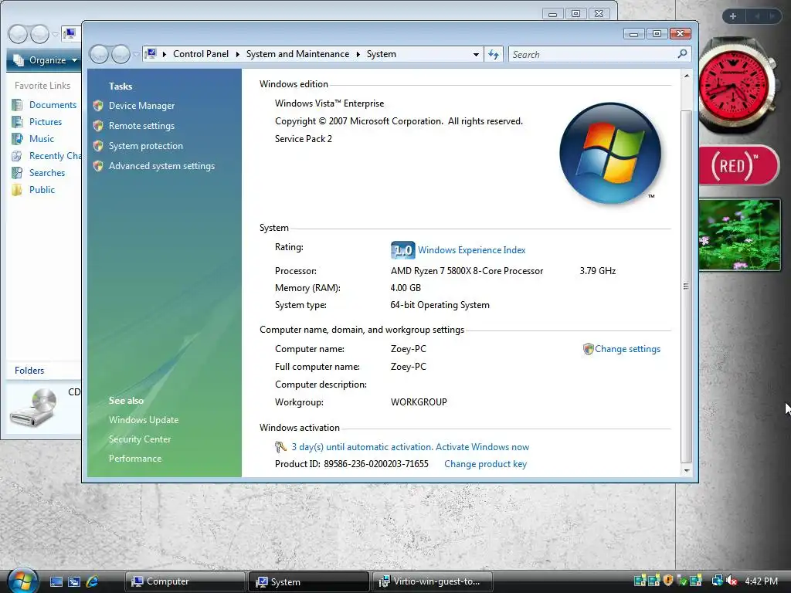Open the address bar history dropdown arrow
Image resolution: width=791 pixels, height=593 pixels.
(476, 55)
